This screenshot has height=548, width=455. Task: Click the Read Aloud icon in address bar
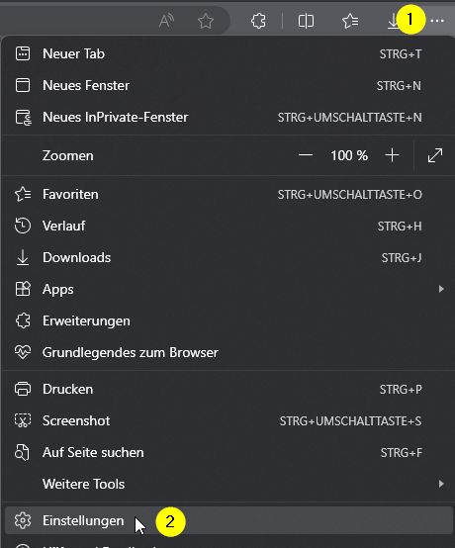click(x=166, y=21)
